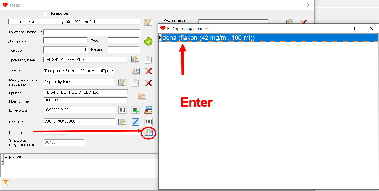Clear international name with red X
The image size is (379, 191).
coord(149,83)
